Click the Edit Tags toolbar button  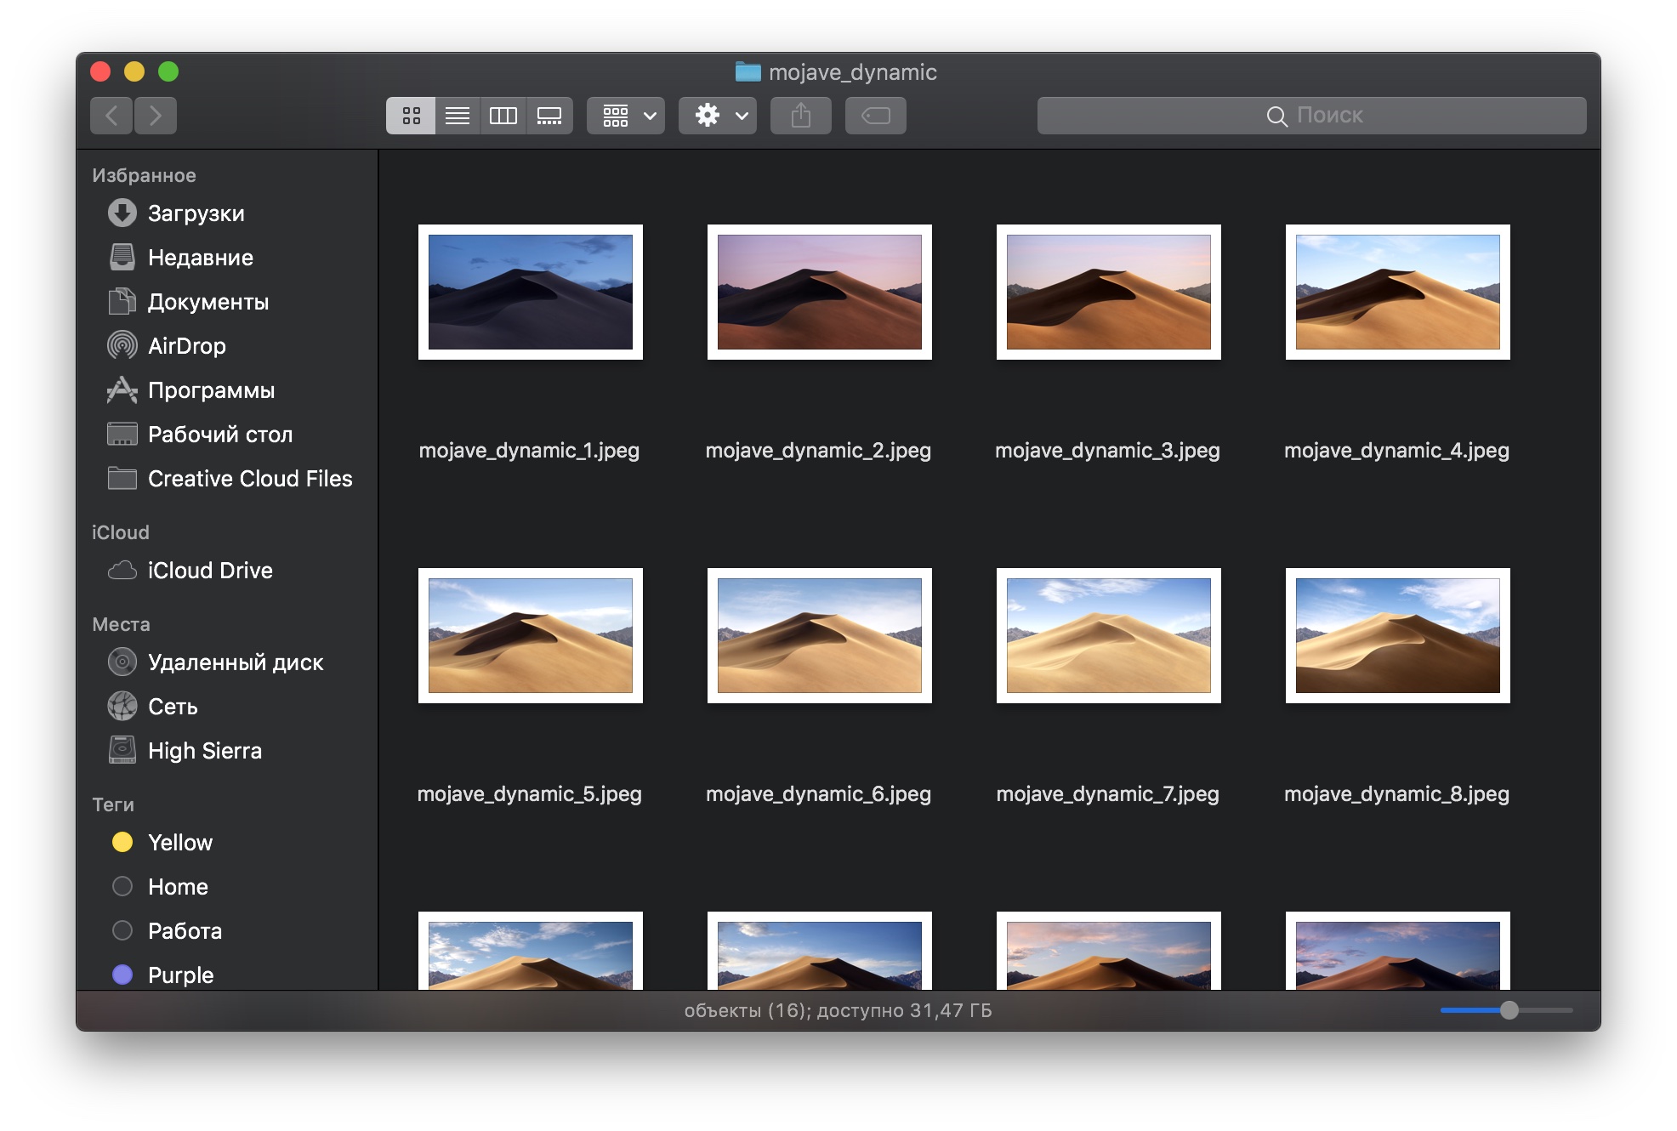[x=875, y=116]
